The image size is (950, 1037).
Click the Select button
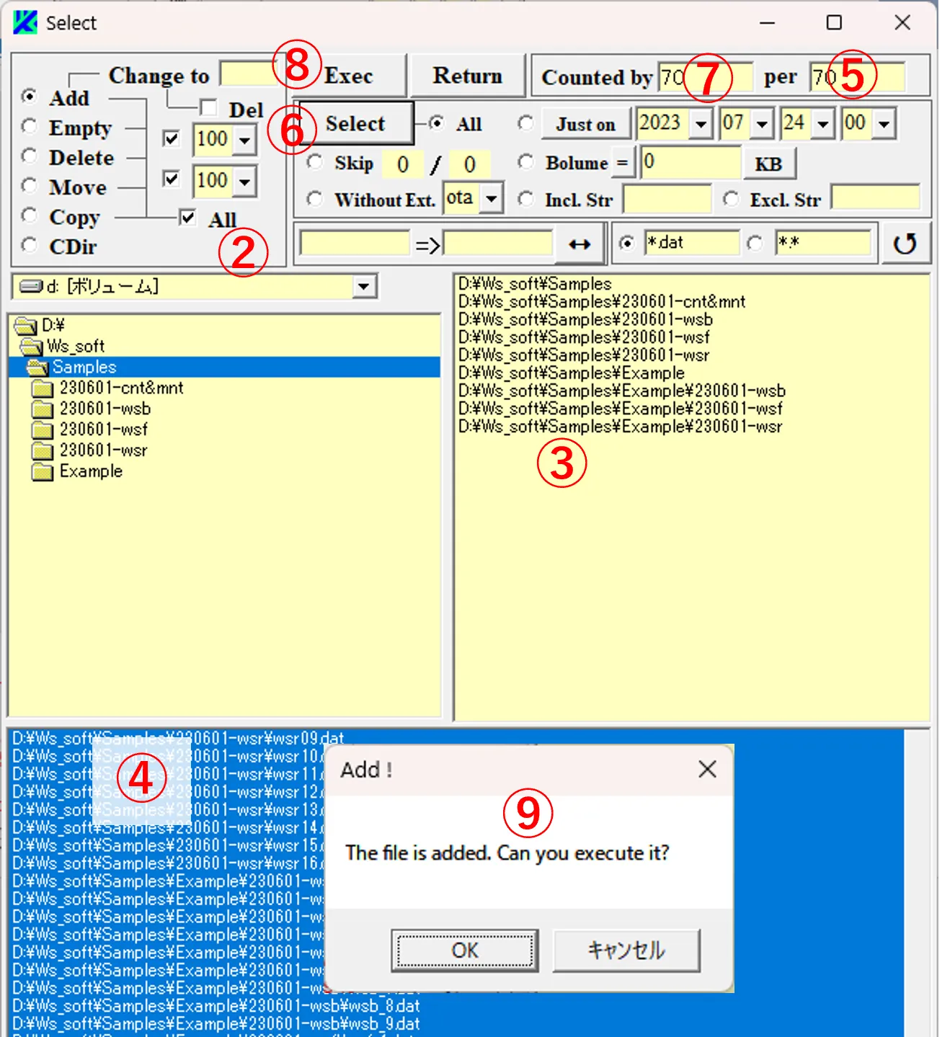point(355,123)
